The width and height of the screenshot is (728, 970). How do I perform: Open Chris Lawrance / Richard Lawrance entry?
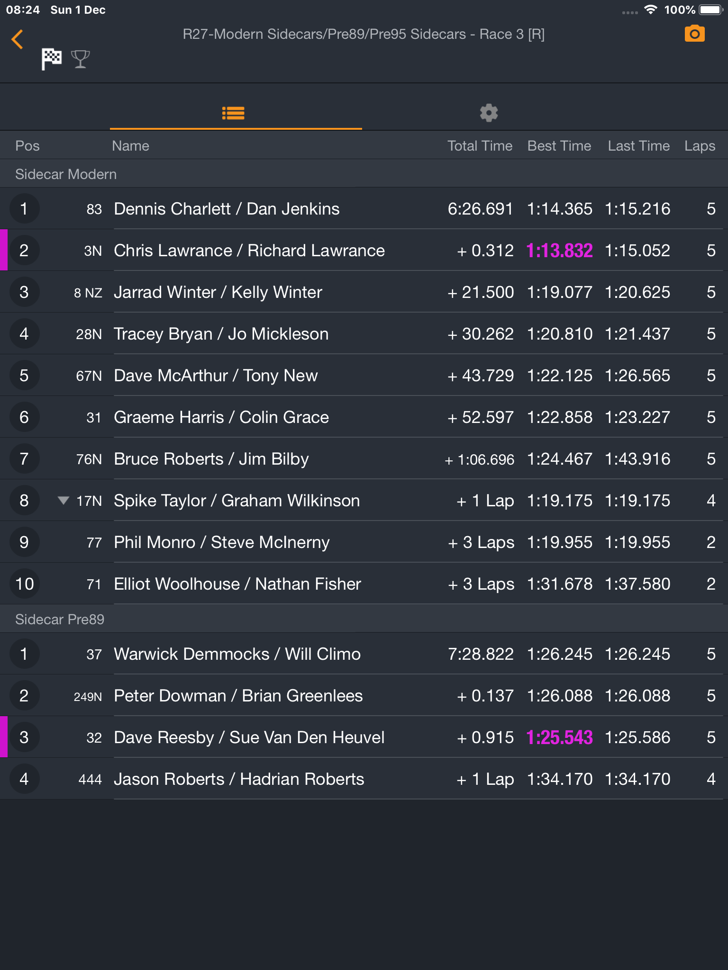[x=364, y=250]
